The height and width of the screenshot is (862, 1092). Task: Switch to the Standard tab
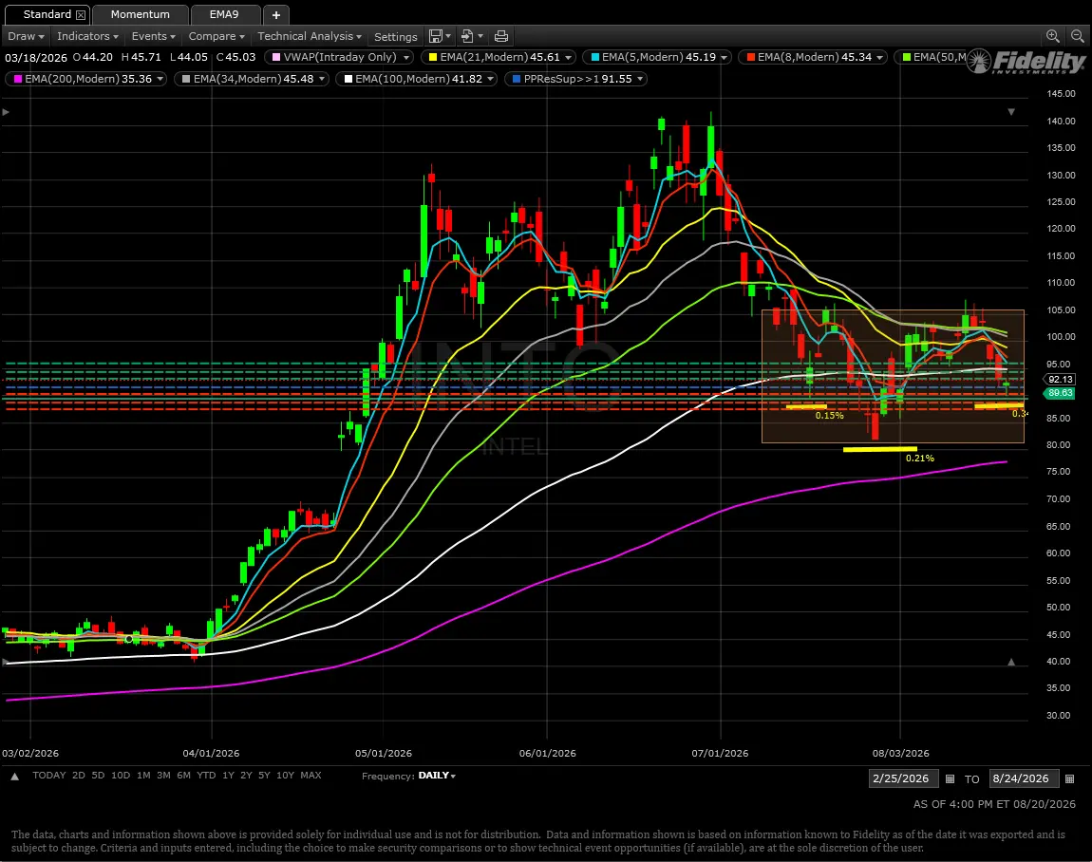click(x=47, y=14)
